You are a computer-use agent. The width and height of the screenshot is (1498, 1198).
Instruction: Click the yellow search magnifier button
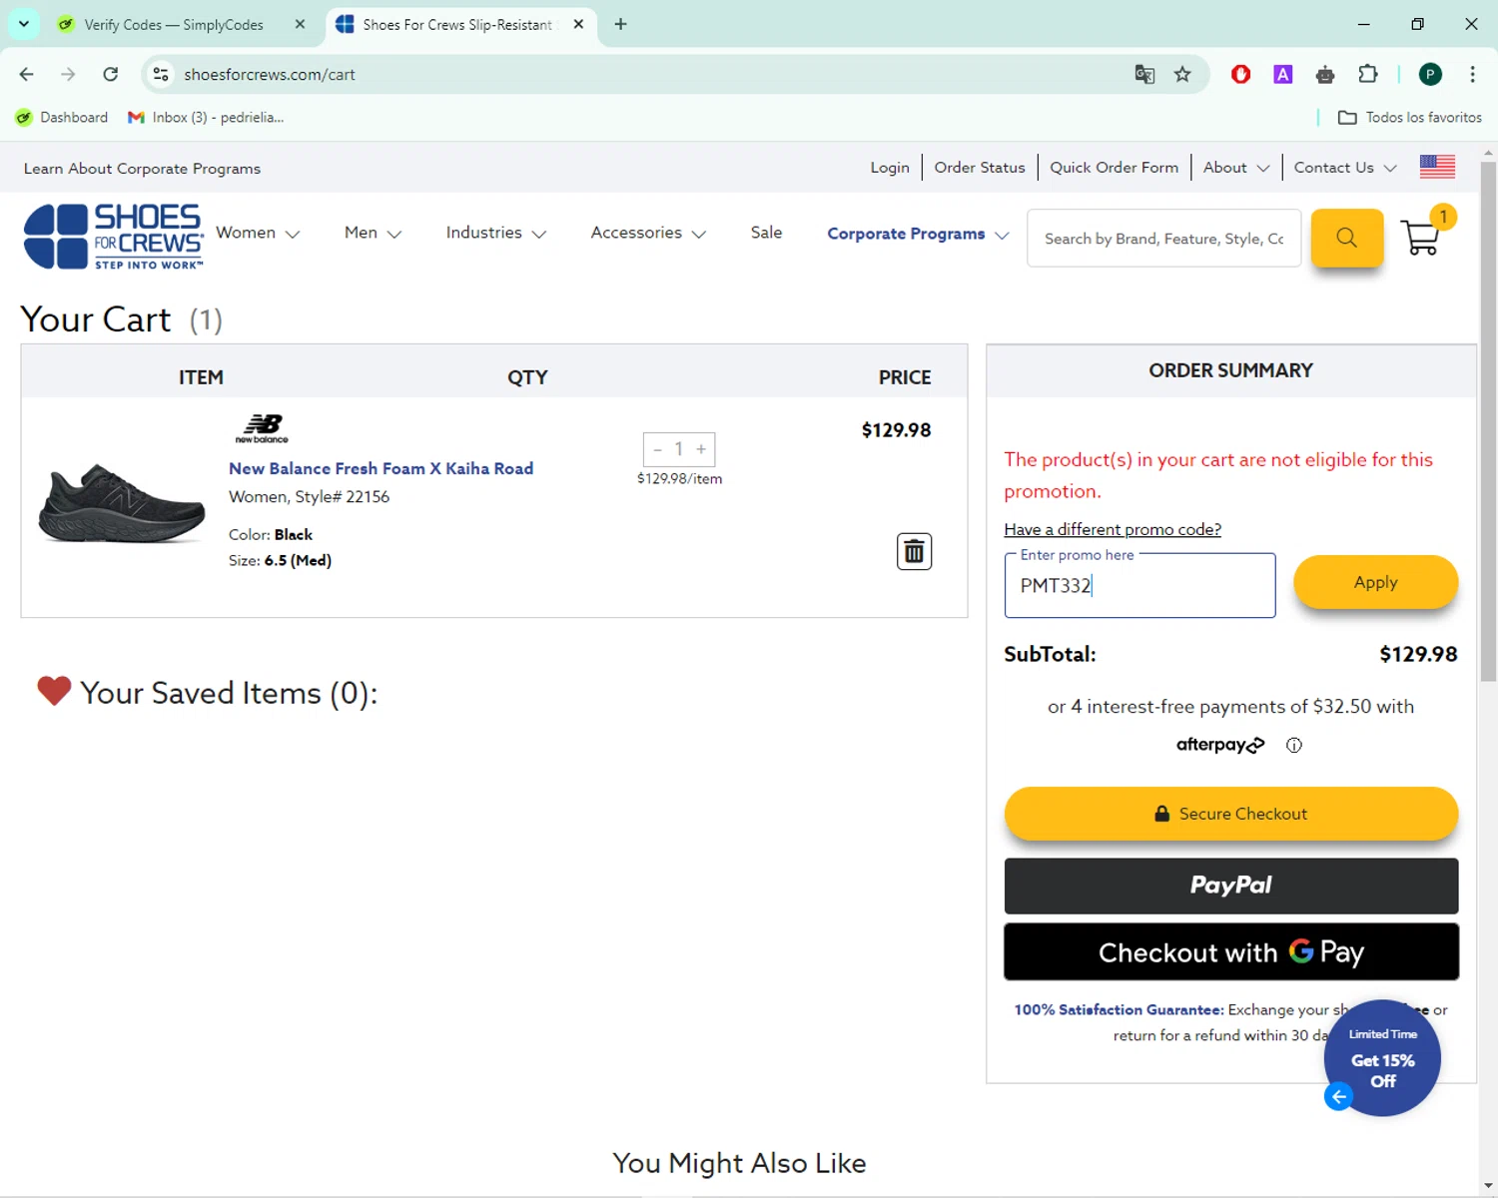pyautogui.click(x=1346, y=238)
